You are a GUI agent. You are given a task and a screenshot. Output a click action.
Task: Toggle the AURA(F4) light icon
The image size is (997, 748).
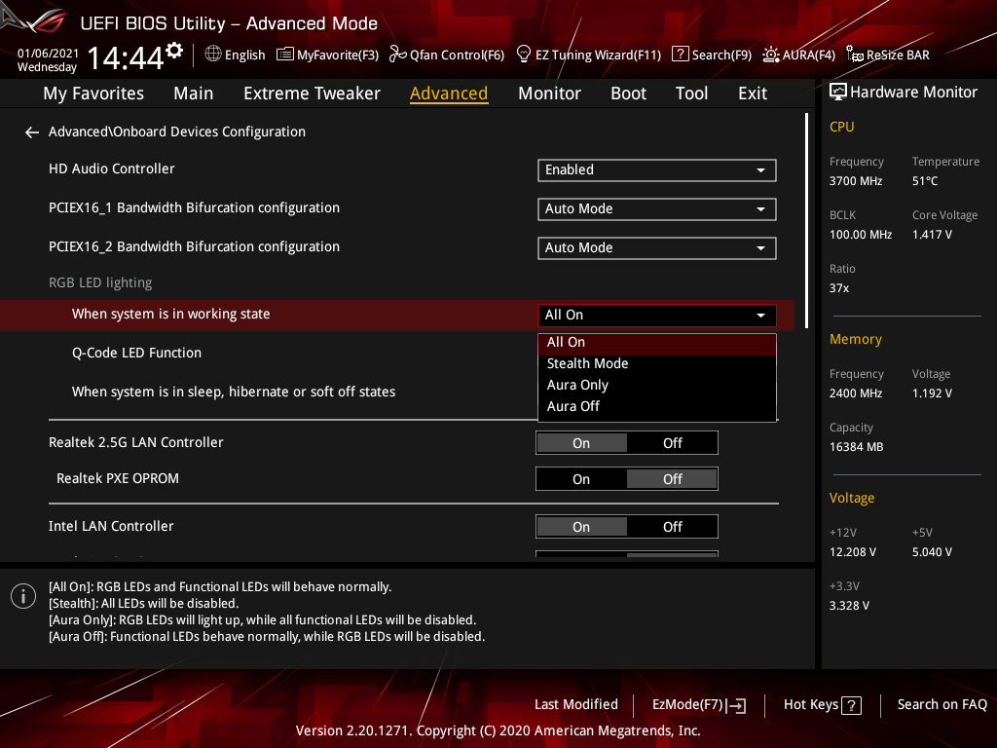(x=771, y=55)
